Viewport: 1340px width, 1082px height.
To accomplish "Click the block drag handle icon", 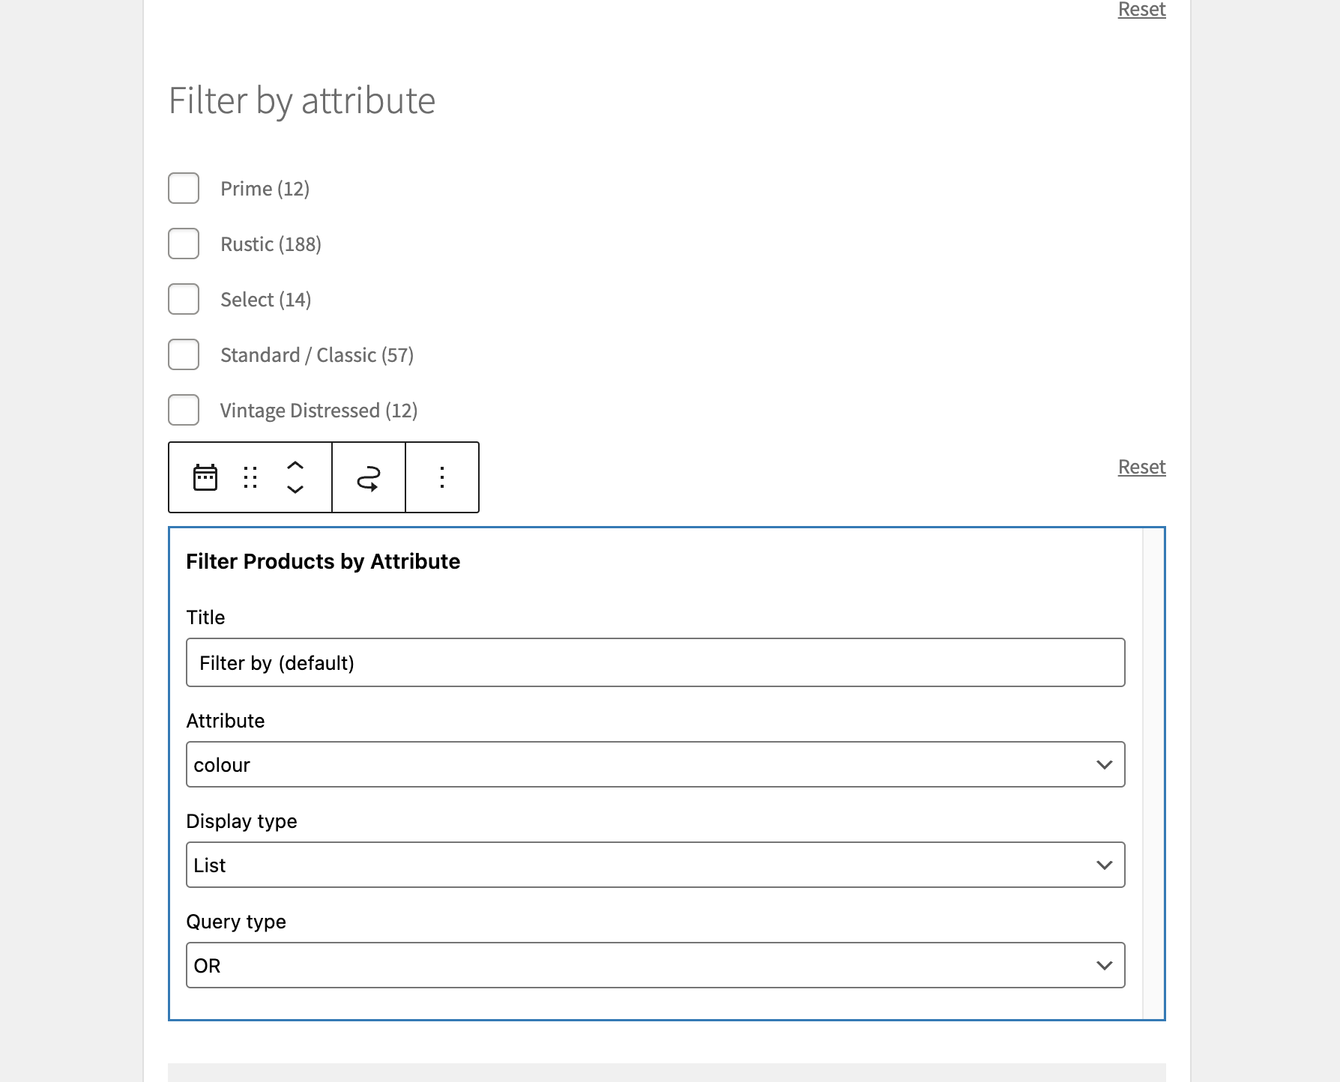I will coord(250,477).
